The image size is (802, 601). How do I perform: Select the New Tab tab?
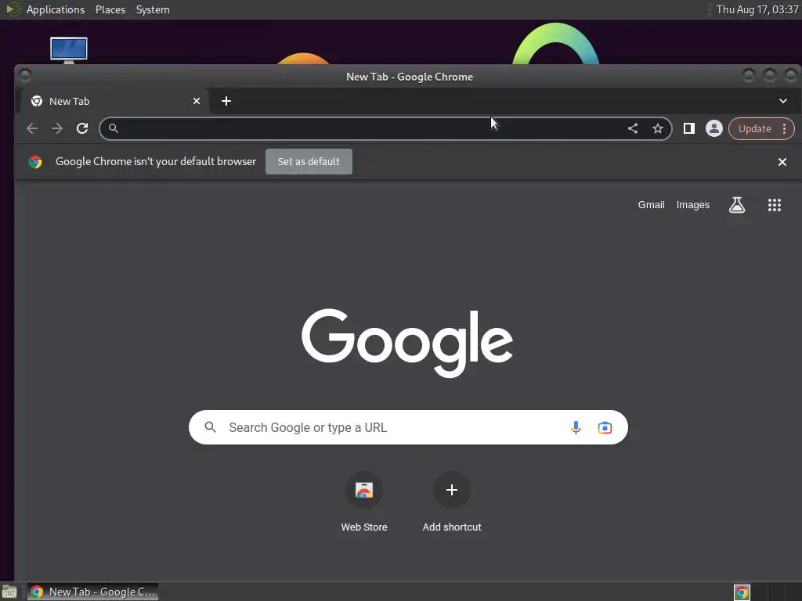[x=115, y=101]
